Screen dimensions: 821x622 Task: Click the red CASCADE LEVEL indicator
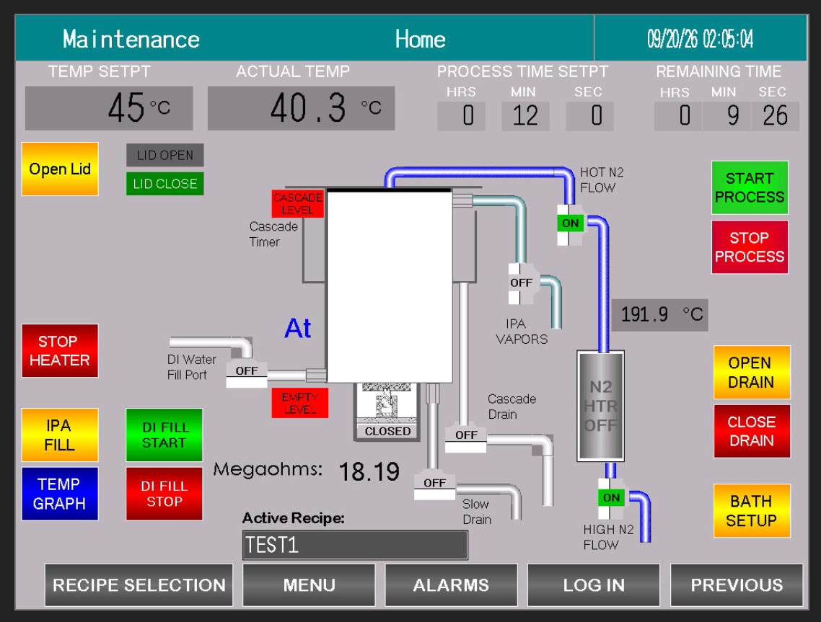[x=297, y=203]
